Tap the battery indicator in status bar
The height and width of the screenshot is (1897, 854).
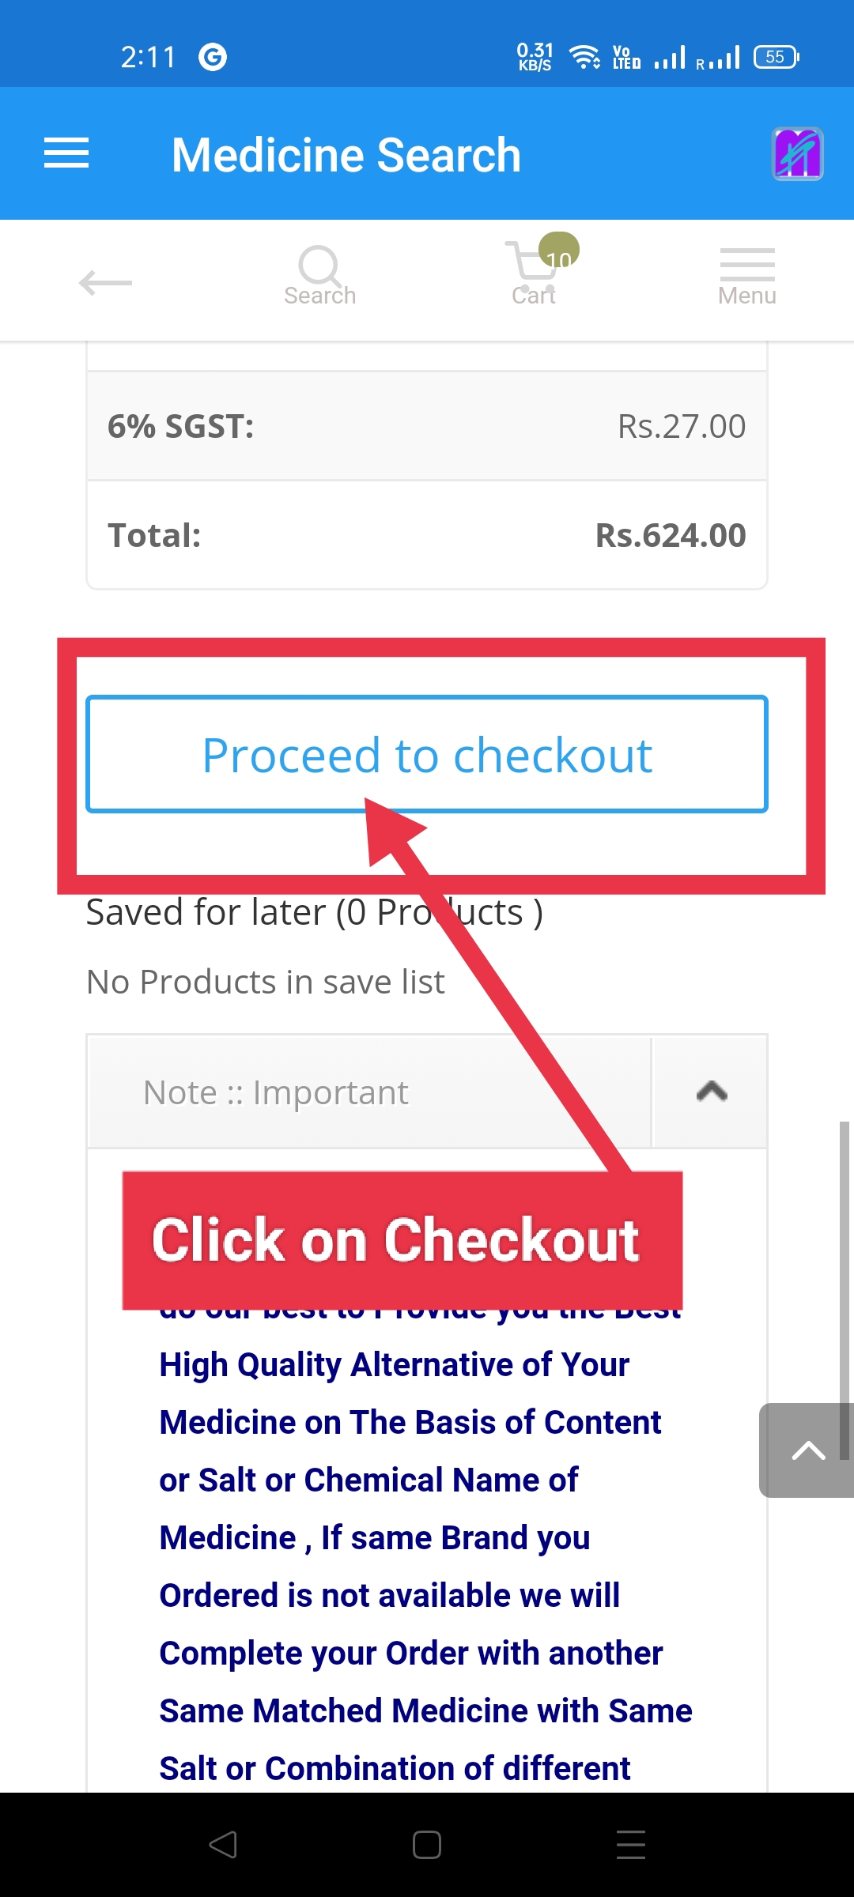776,57
